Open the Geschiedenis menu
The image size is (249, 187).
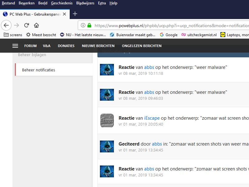coord(62,3)
